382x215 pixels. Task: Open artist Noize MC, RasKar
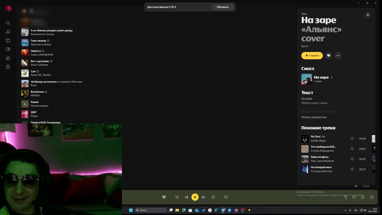coord(41,75)
